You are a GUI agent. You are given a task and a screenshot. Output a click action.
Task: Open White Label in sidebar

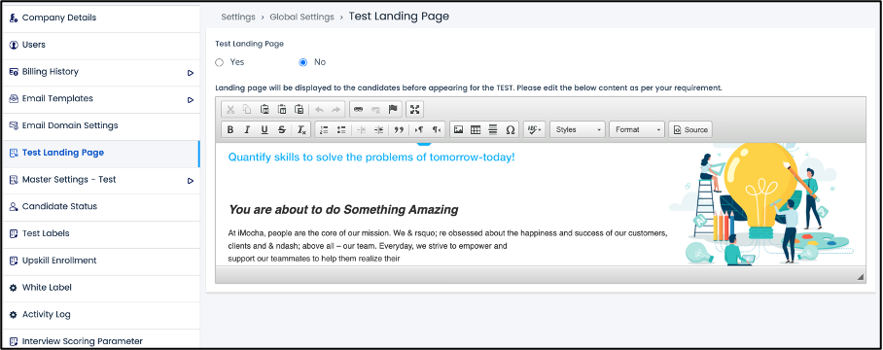[x=100, y=288]
